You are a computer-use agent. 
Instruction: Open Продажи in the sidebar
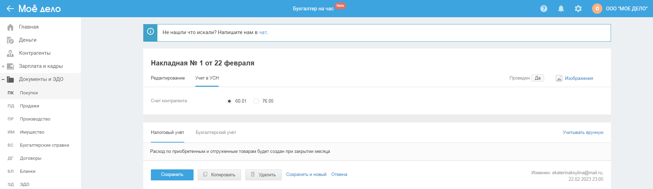30,106
